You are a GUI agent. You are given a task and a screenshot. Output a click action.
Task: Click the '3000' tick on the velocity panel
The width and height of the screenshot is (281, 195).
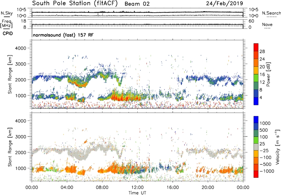(x=21, y=137)
